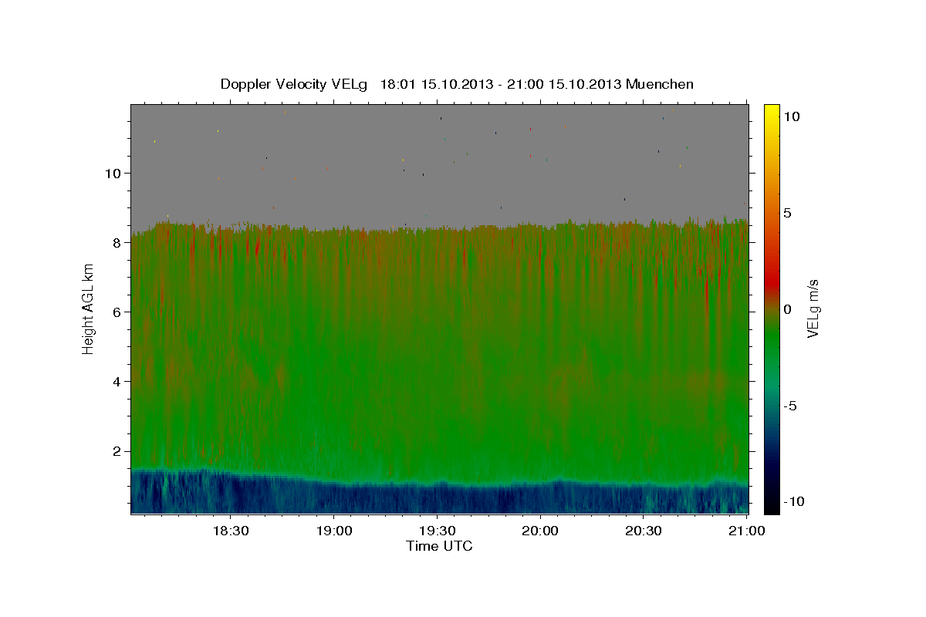This screenshot has width=926, height=617.
Task: Click the 20:00 time tick label
Action: pos(540,531)
